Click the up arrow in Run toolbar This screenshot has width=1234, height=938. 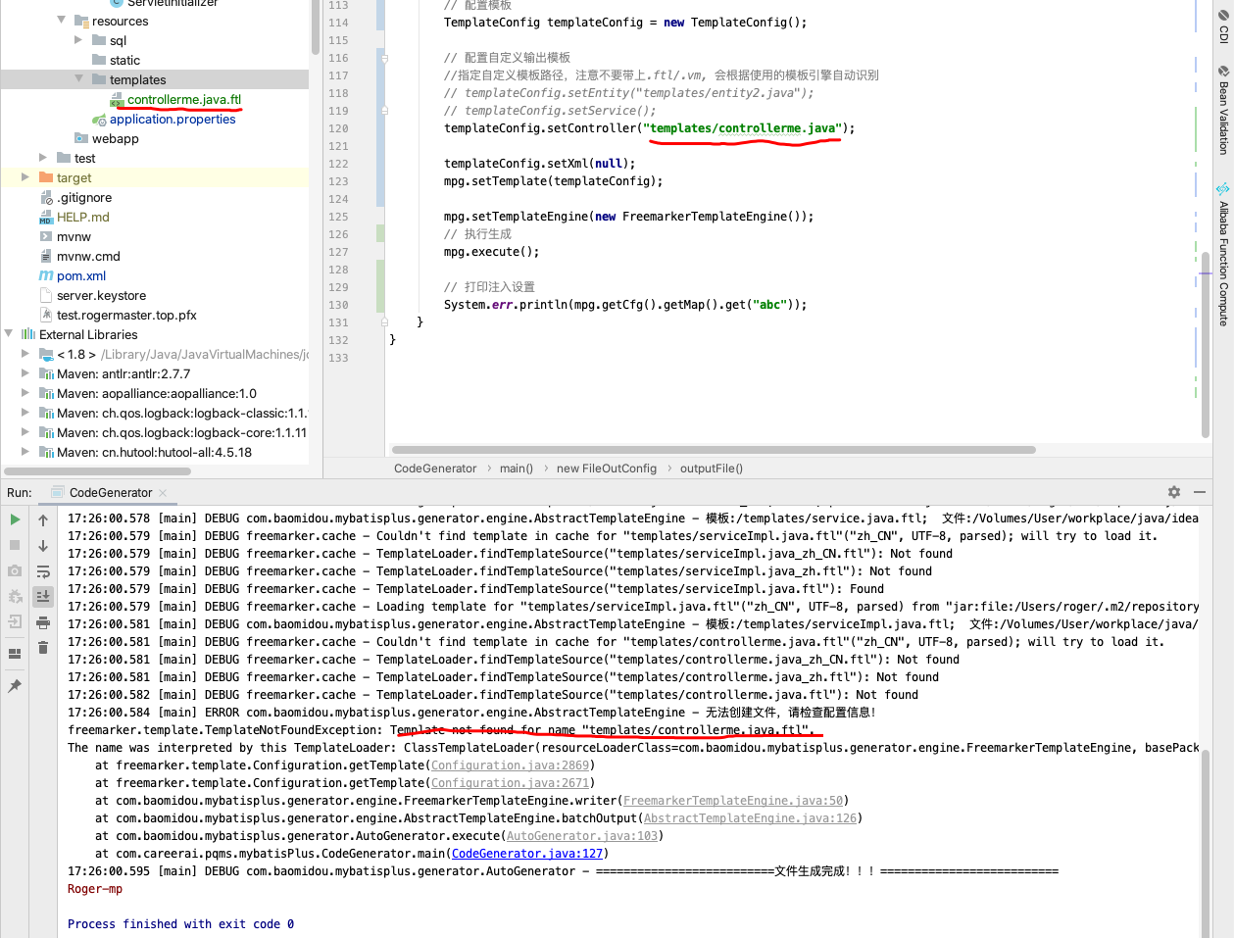click(x=43, y=520)
